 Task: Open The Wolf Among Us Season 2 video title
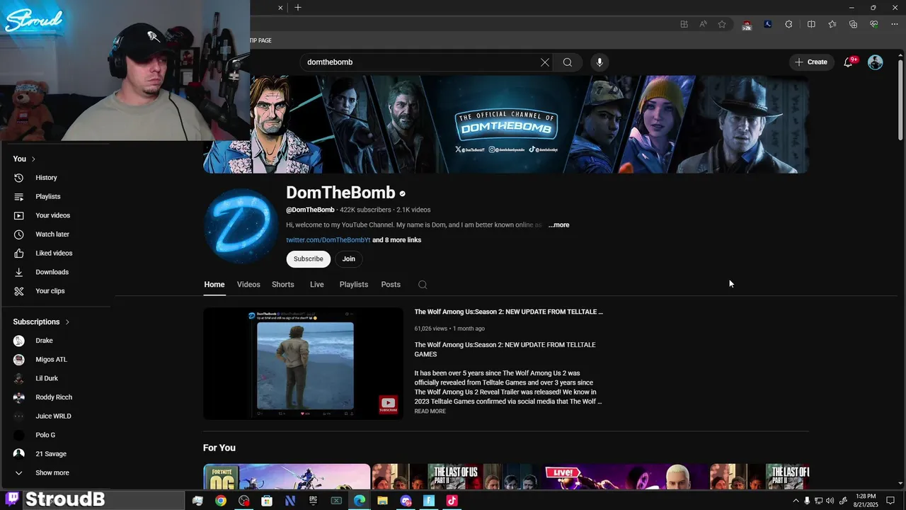(509, 312)
